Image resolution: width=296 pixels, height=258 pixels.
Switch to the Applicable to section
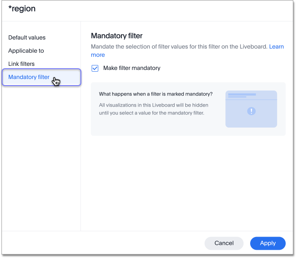(x=26, y=51)
